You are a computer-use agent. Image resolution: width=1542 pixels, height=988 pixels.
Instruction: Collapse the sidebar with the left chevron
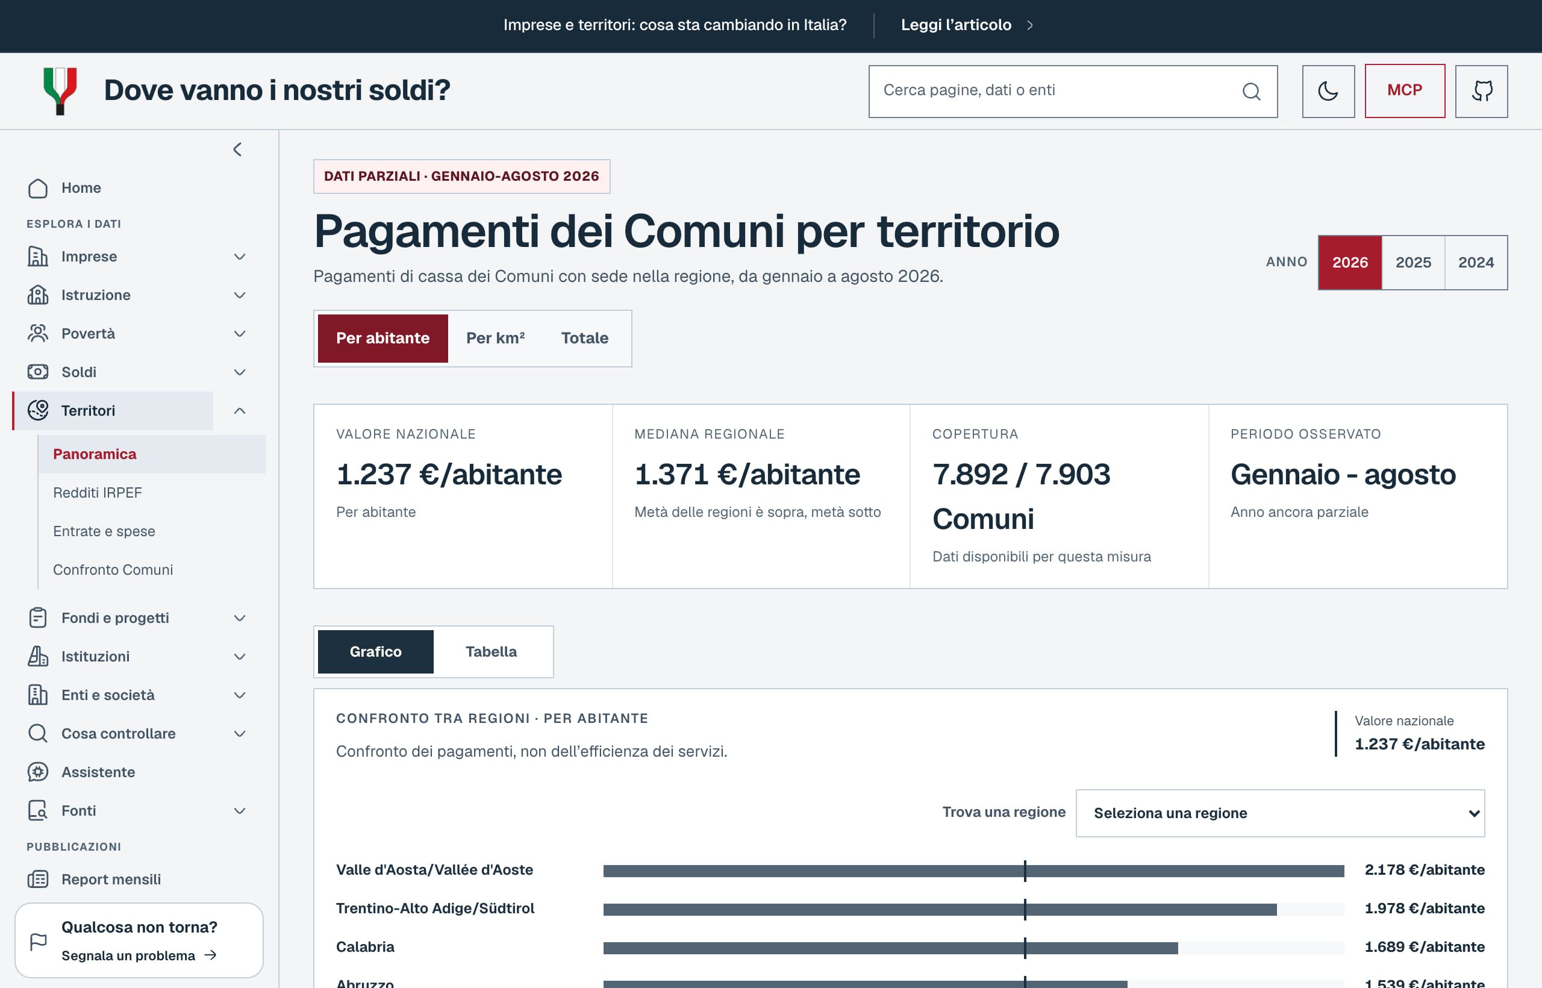[237, 149]
